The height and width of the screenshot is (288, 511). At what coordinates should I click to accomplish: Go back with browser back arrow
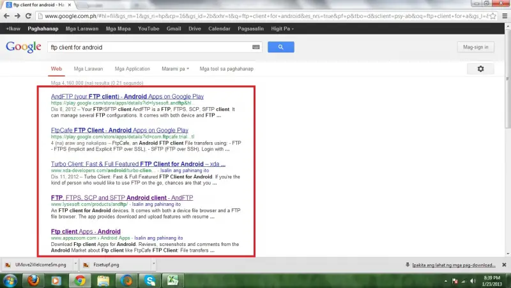coord(6,16)
